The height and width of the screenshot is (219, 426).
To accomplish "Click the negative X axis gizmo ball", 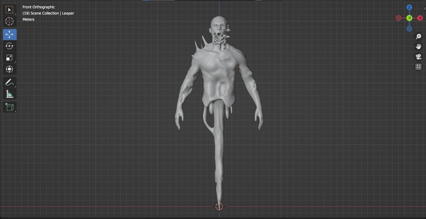I will [399, 18].
